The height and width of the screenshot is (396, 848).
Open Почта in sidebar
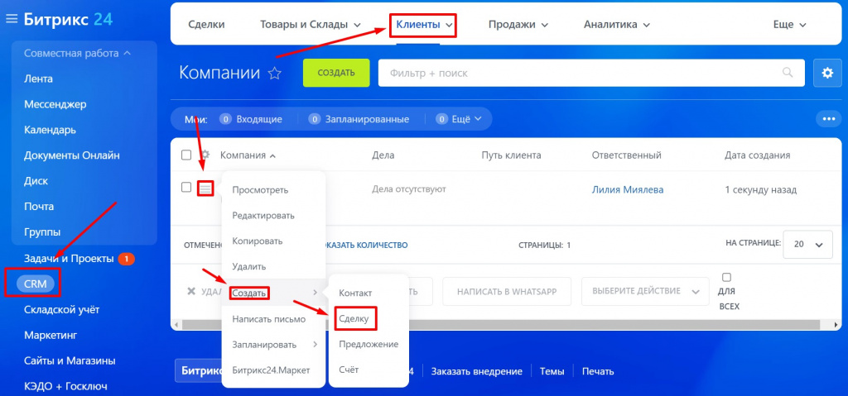click(39, 207)
